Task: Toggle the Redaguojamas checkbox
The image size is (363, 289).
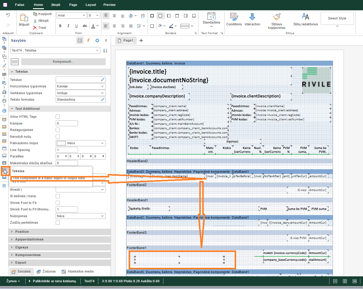Action: 58,130
